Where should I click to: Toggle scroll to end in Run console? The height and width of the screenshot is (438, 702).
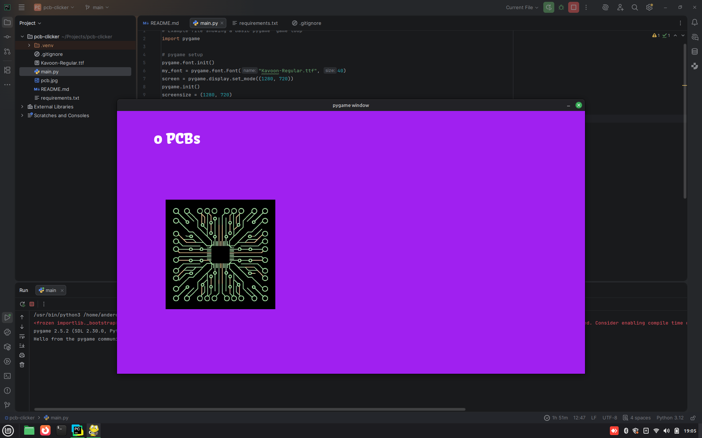pyautogui.click(x=22, y=346)
